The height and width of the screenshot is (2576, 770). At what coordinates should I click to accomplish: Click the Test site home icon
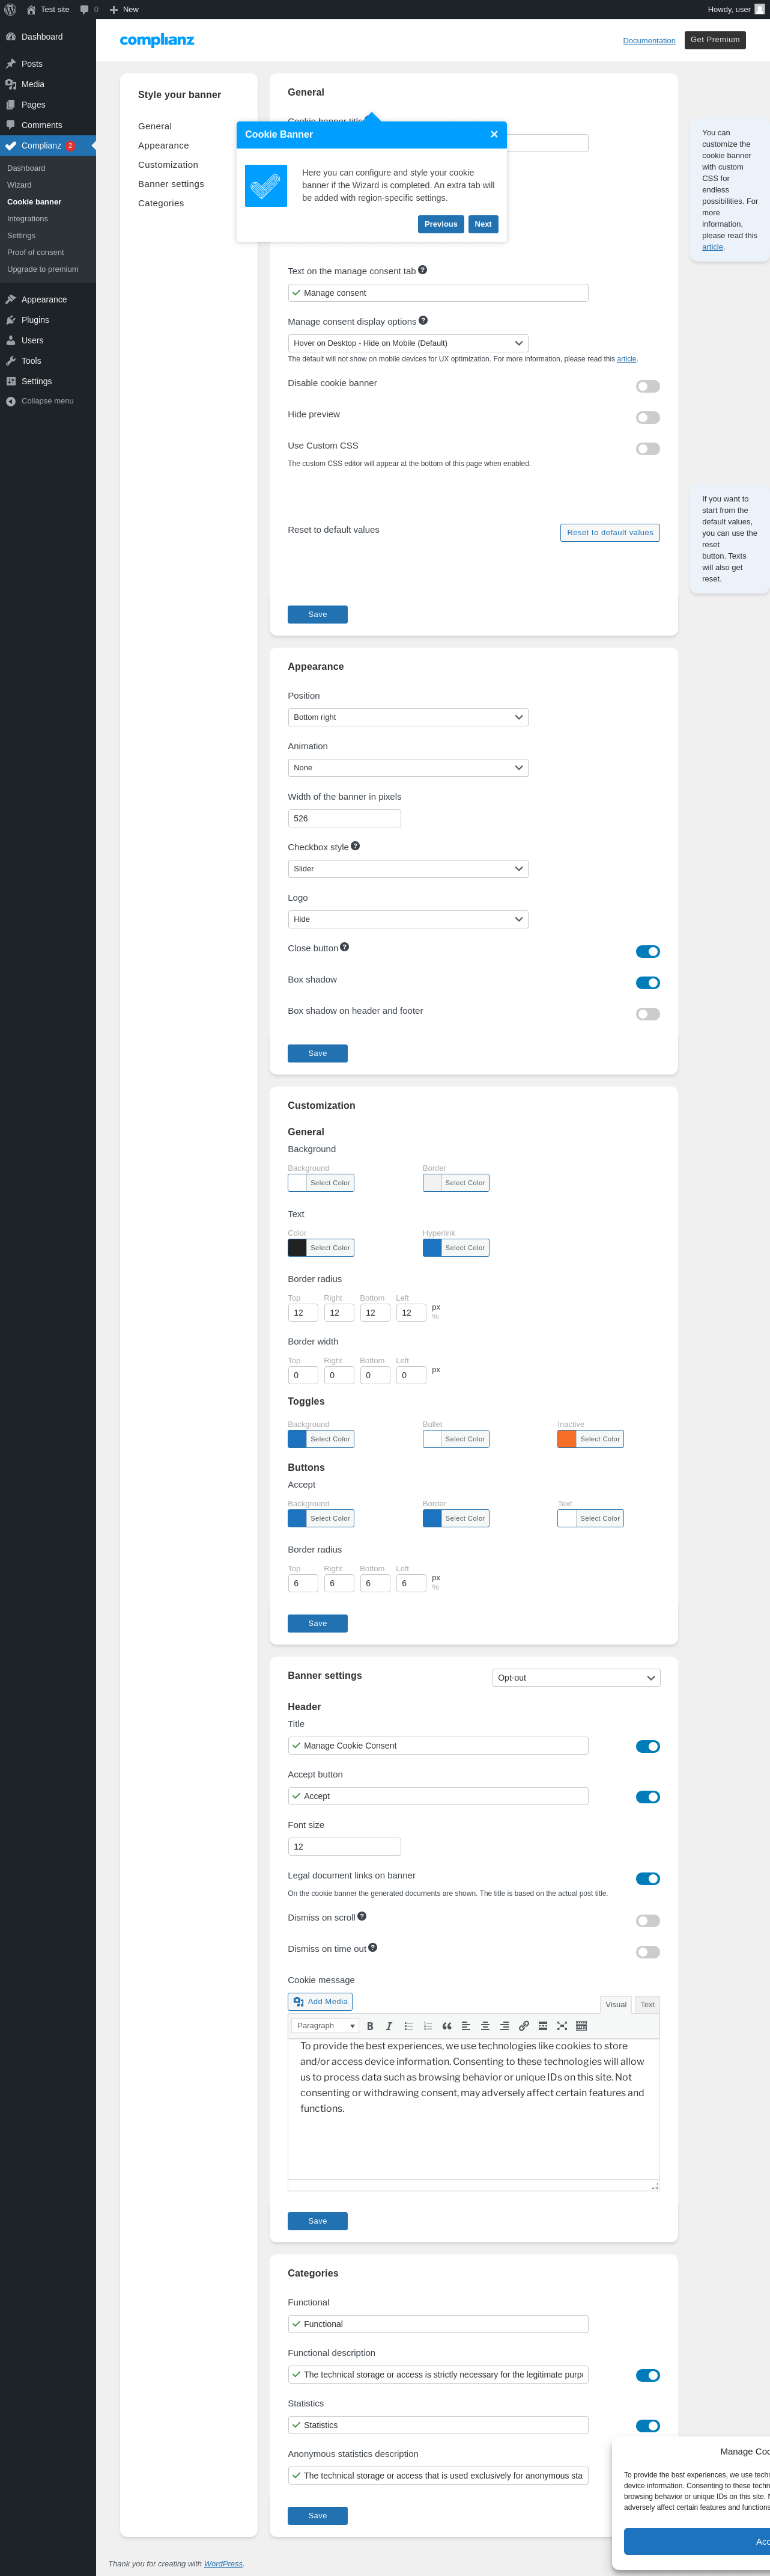pos(31,9)
